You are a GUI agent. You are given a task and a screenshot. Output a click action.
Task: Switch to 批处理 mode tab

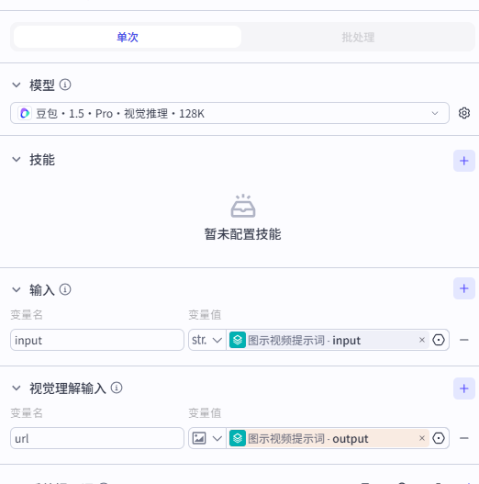(x=358, y=37)
